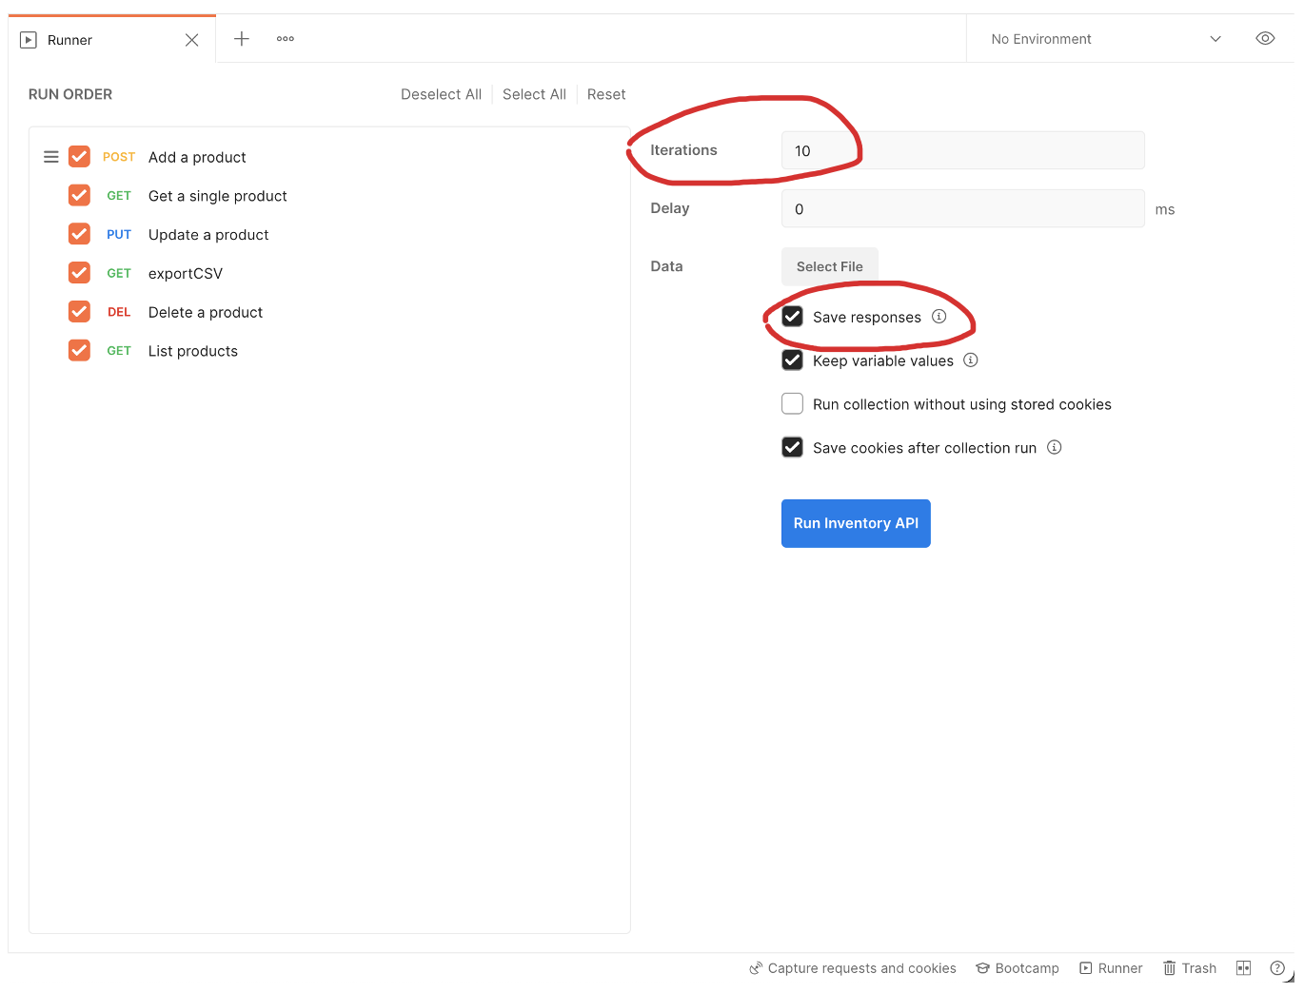Expand the environment selector chevron
This screenshot has width=1304, height=993.
coord(1215,39)
